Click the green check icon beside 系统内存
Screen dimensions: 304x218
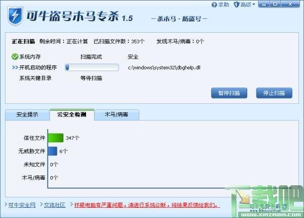pyautogui.click(x=15, y=57)
